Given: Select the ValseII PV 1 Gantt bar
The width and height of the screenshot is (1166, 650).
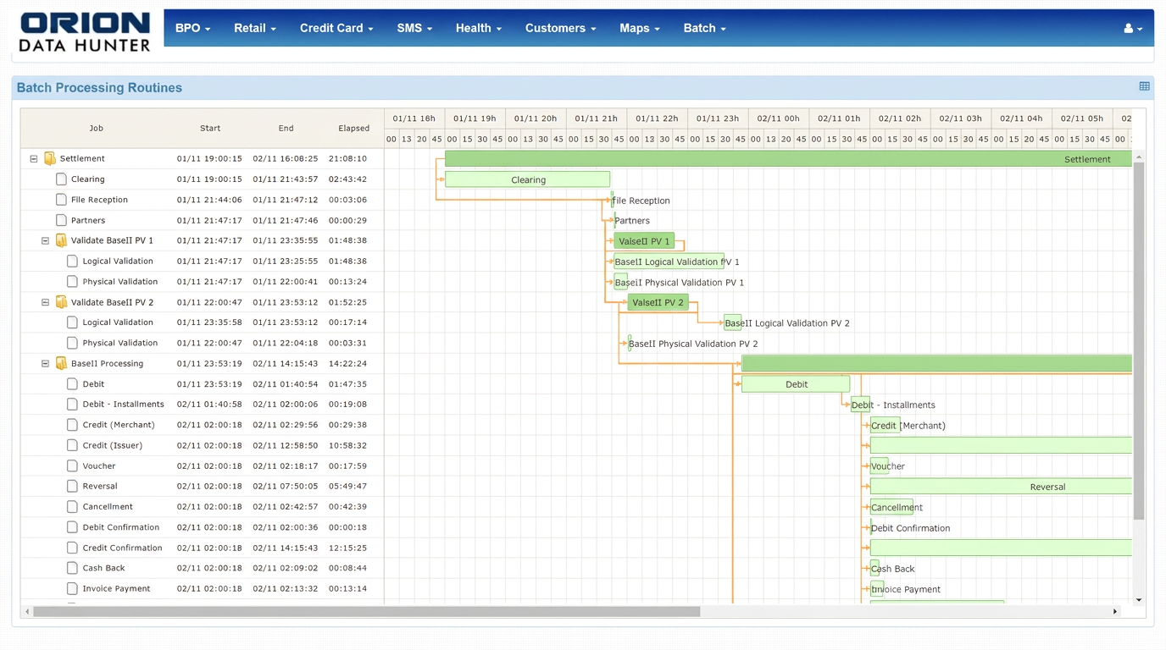Looking at the screenshot, I should click(644, 241).
